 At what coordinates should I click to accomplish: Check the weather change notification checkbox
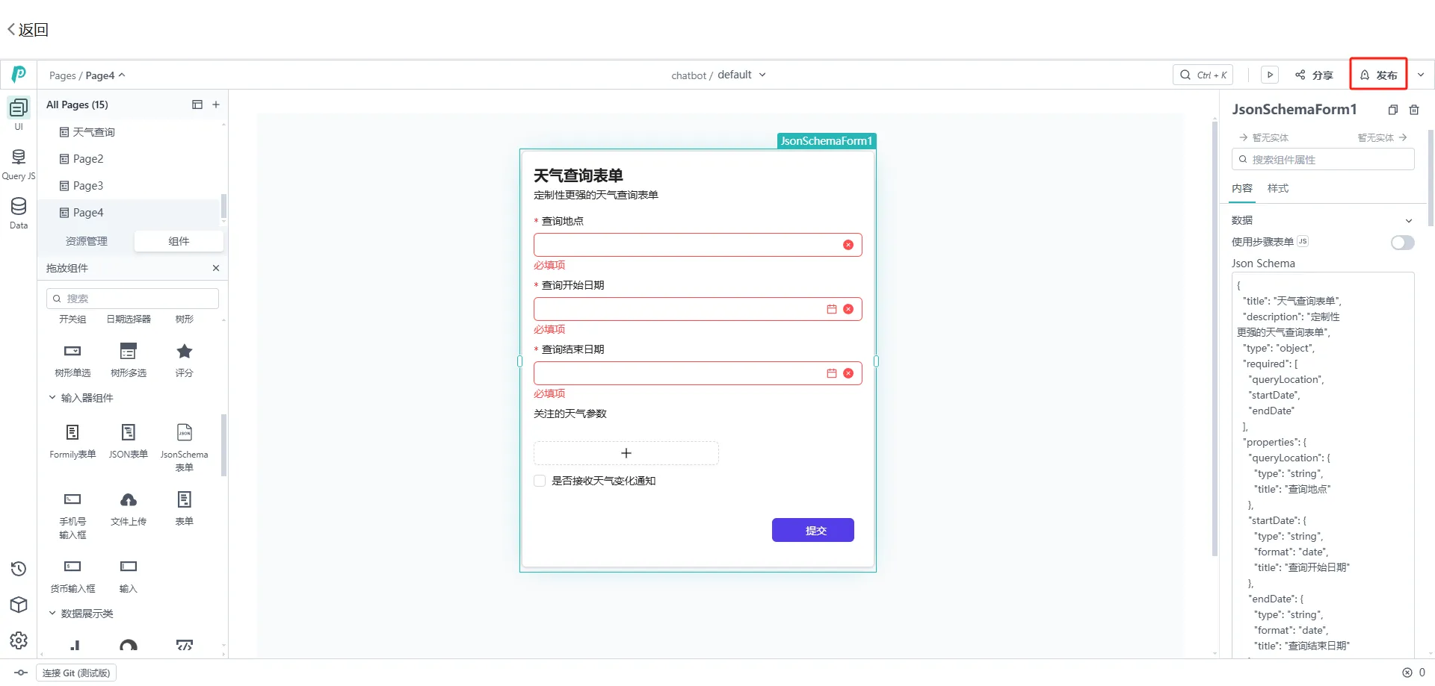pos(540,481)
